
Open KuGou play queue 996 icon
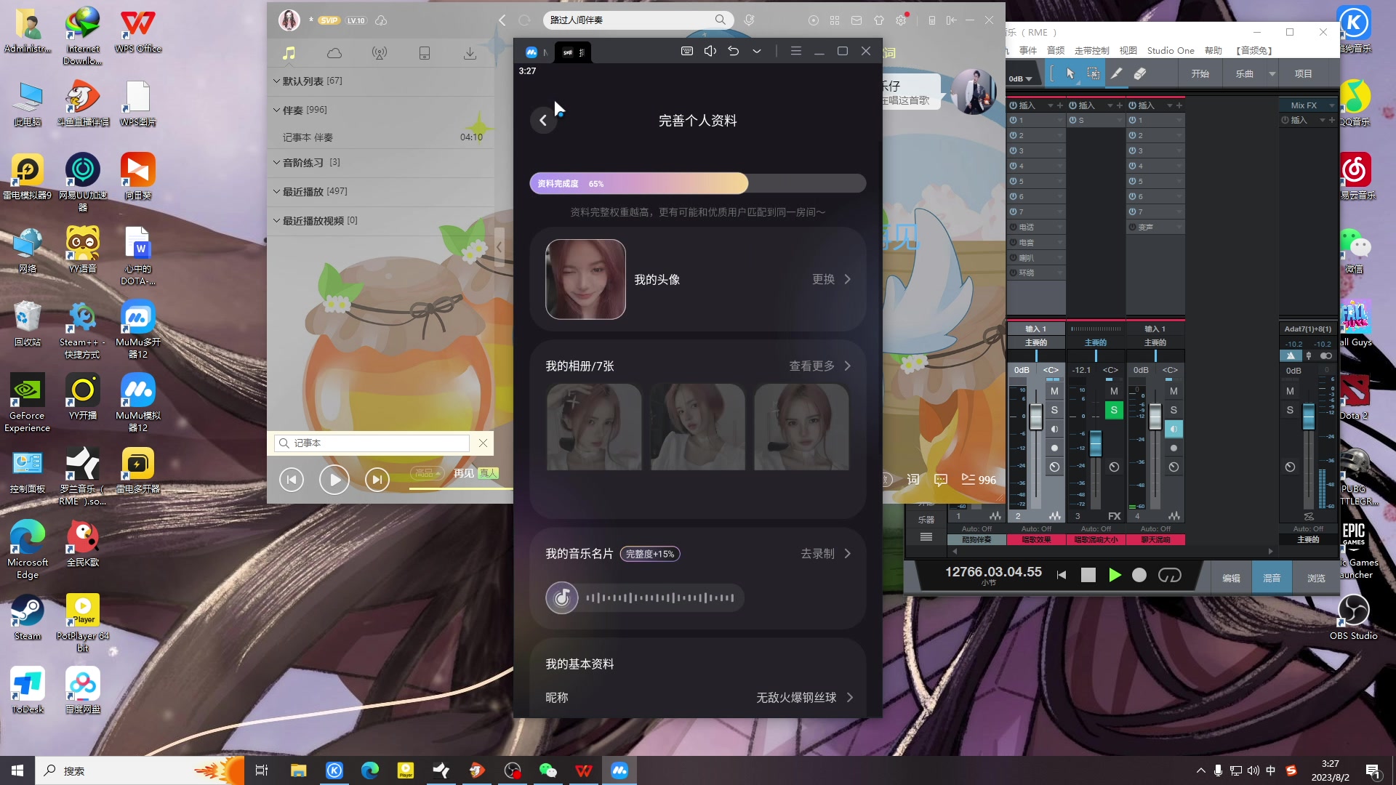click(979, 480)
